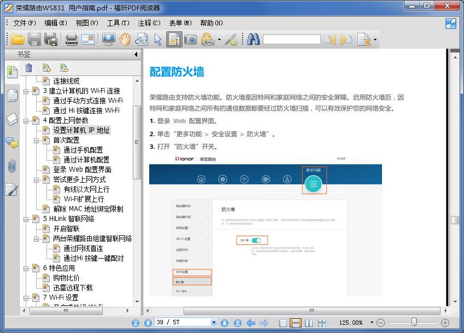464x333 pixels.
Task: Open the layers panel sidebar icon
Action: pos(12,119)
